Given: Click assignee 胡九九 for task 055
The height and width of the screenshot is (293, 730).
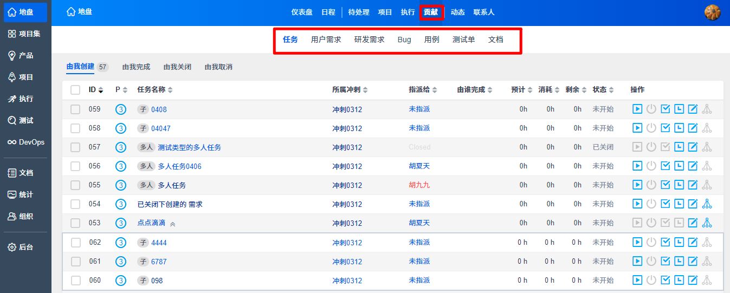Looking at the screenshot, I should coord(419,185).
